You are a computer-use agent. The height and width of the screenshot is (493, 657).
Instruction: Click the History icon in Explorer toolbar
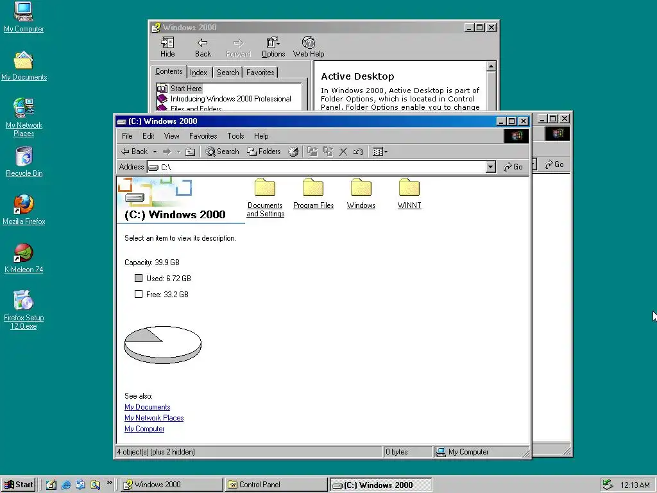point(293,151)
